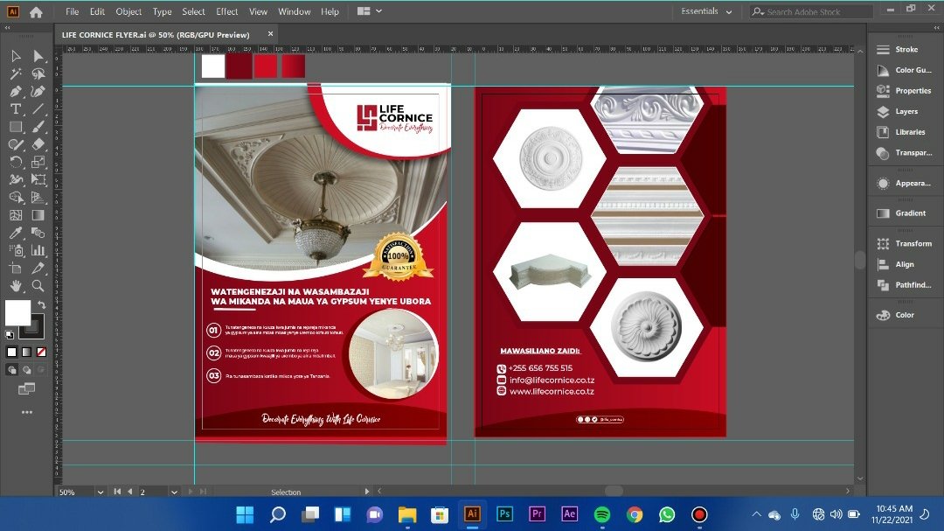
Task: Select the Selection tool (black arrow)
Action: pyautogui.click(x=16, y=56)
